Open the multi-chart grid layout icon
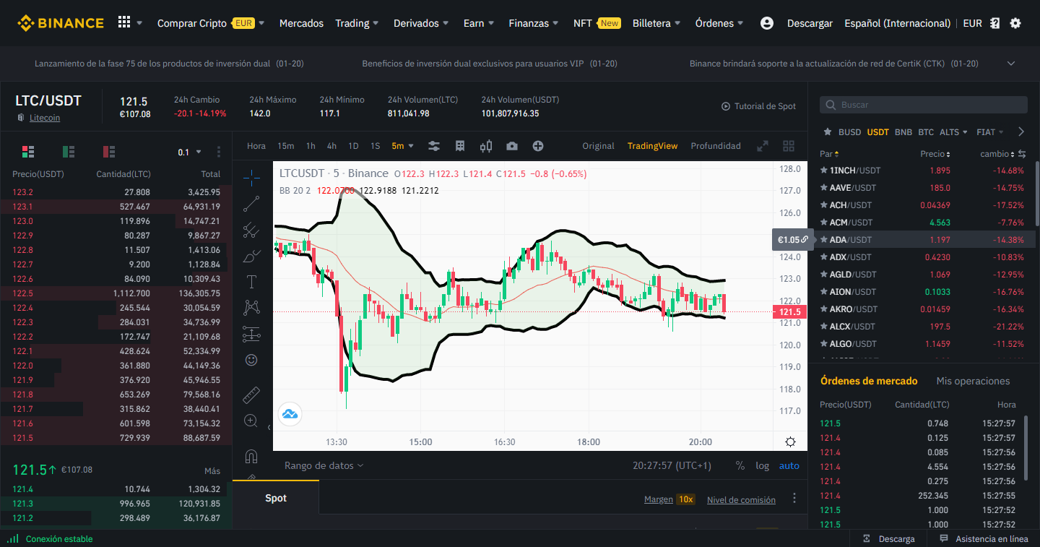 point(788,146)
